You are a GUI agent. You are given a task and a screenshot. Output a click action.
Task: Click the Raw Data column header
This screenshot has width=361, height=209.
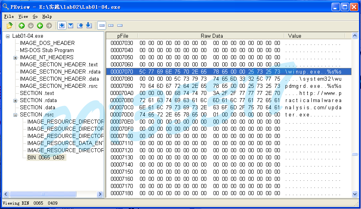212,36
